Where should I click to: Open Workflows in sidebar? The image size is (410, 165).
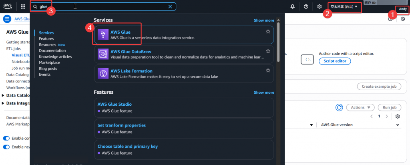18,88
